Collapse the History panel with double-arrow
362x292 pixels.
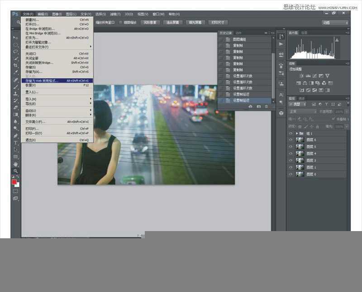tap(266, 33)
